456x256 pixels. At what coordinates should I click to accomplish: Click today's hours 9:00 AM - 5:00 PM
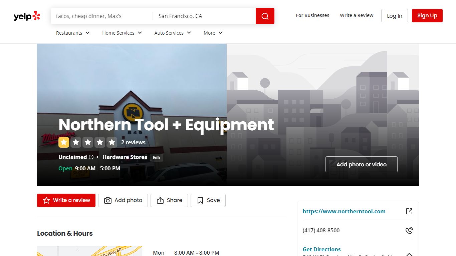pyautogui.click(x=97, y=168)
